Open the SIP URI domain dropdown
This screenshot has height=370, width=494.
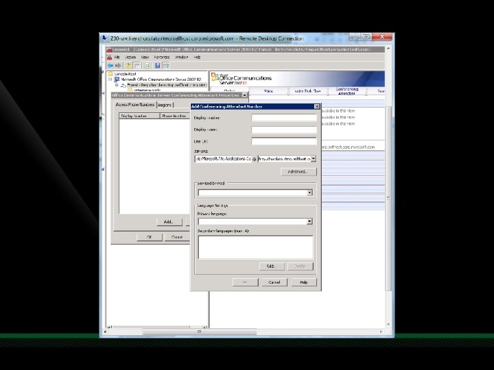click(x=314, y=159)
